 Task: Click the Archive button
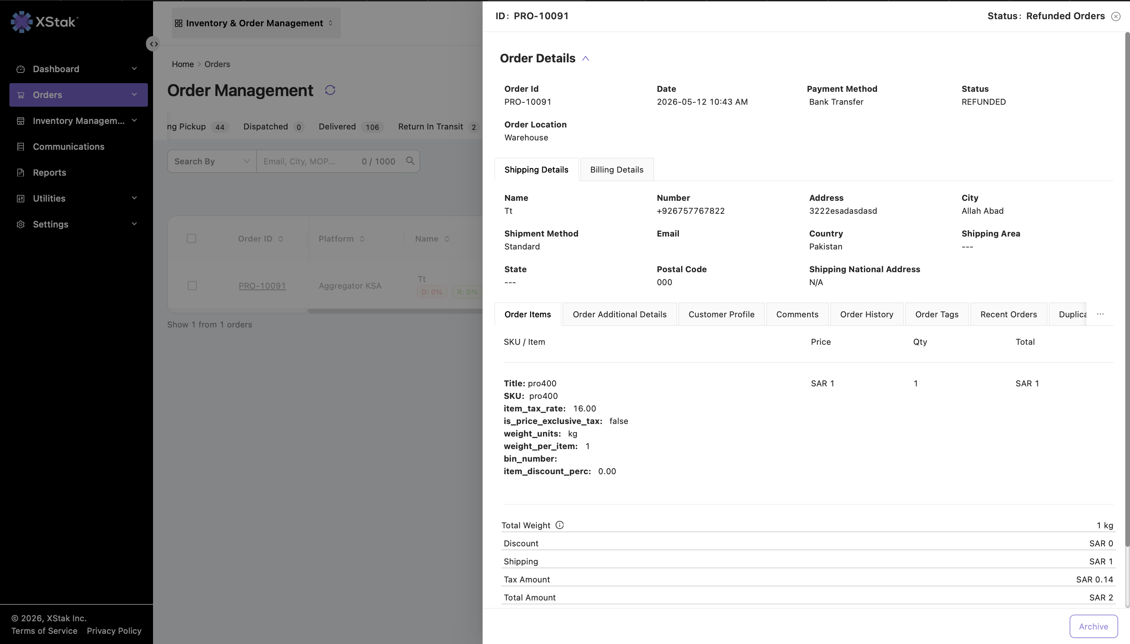click(1093, 626)
